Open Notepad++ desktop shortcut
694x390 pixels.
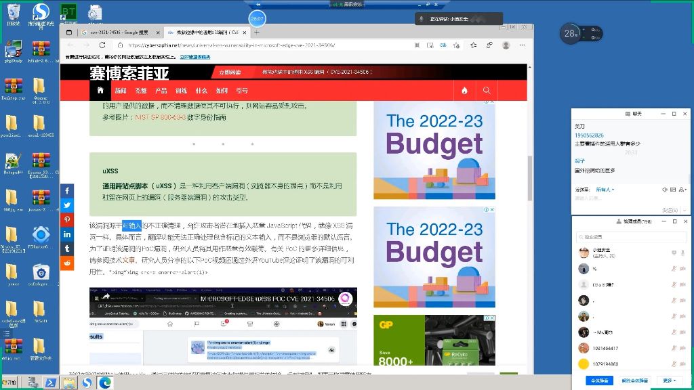pyautogui.click(x=14, y=164)
